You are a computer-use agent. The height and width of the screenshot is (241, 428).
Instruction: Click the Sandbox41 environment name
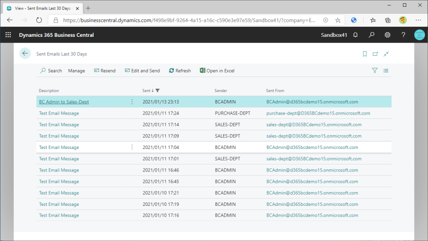334,35
